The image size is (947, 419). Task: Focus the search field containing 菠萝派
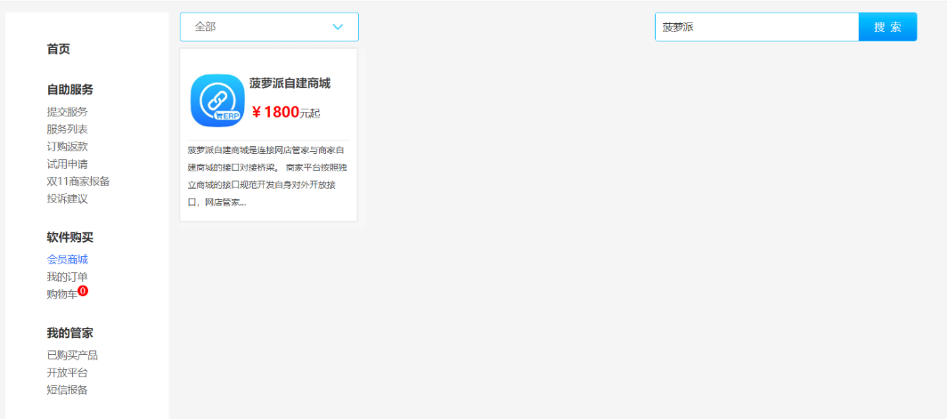point(755,27)
